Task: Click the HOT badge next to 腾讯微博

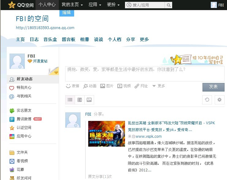Action: pyautogui.click(x=37, y=119)
